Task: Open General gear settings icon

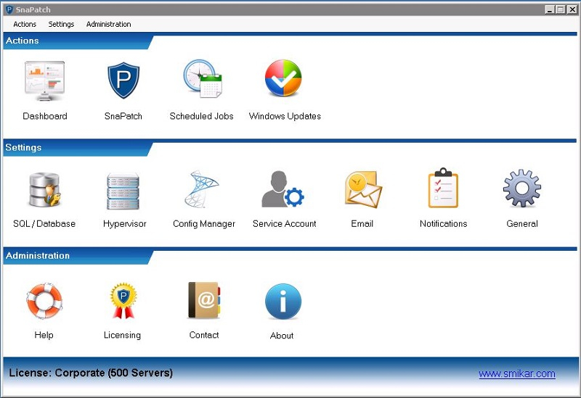Action: (521, 188)
